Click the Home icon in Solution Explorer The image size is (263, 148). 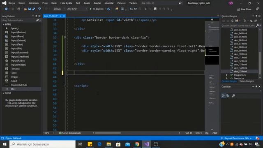tap(232, 21)
